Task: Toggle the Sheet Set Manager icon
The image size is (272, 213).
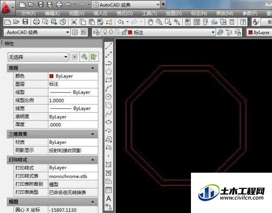Action: coord(214,22)
